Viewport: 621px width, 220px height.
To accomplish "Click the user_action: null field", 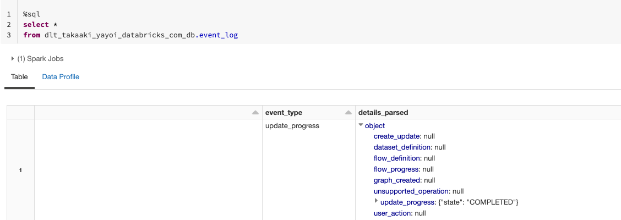I will 400,213.
